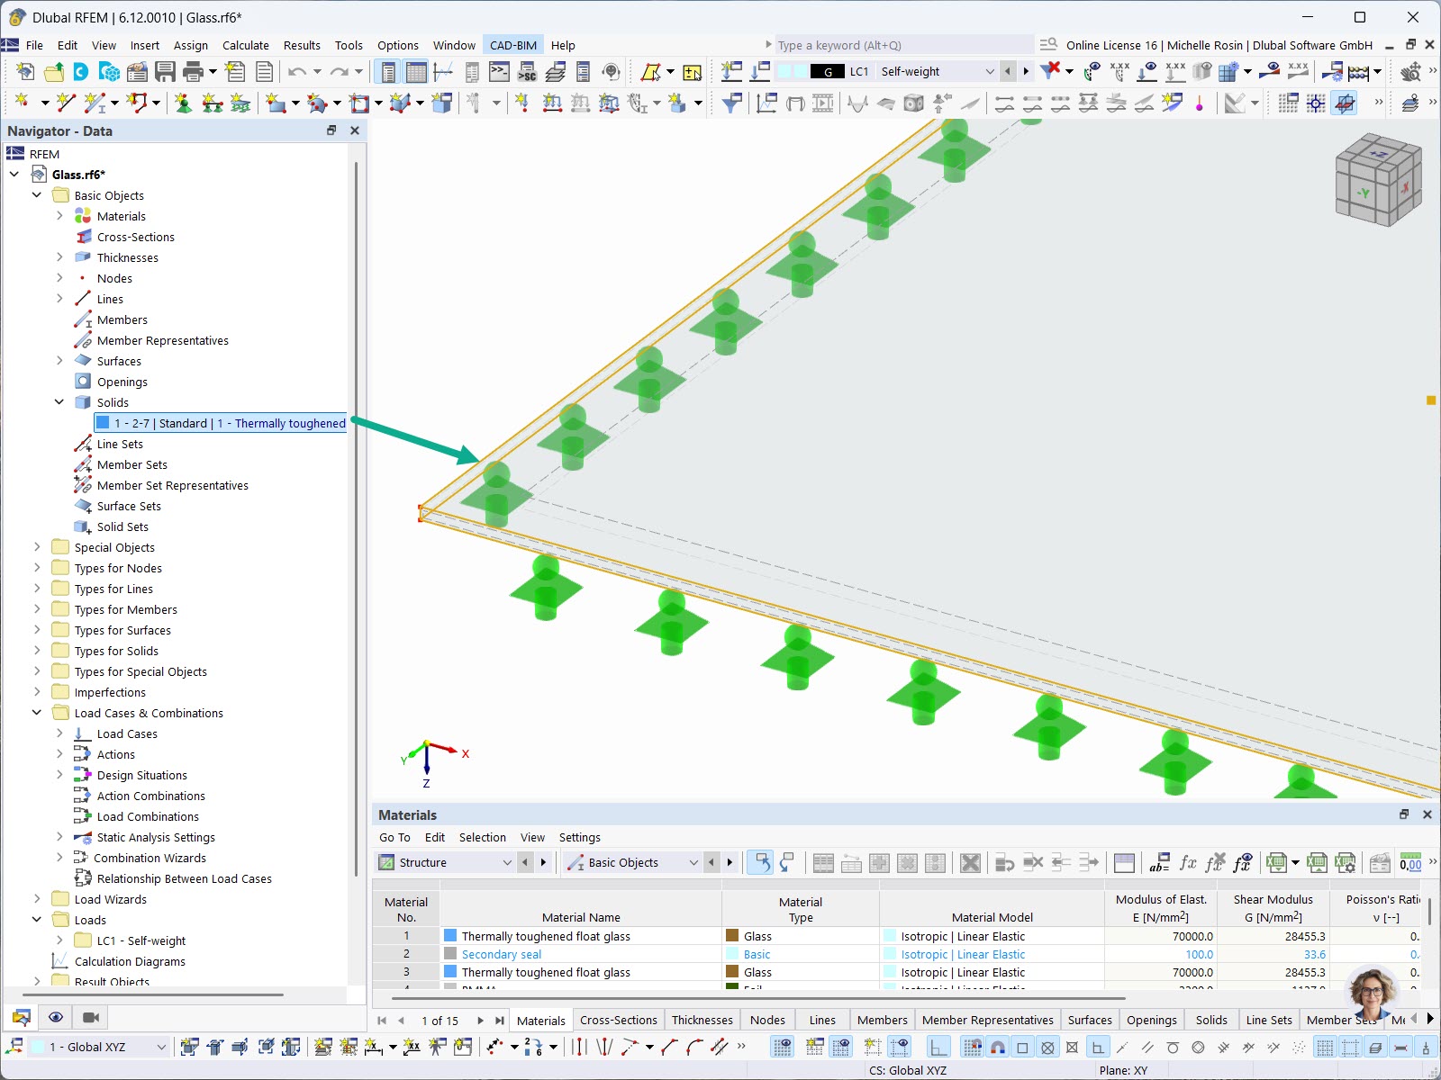Click the Go To button in Materials panel
Viewport: 1441px width, 1080px height.
coord(394,837)
